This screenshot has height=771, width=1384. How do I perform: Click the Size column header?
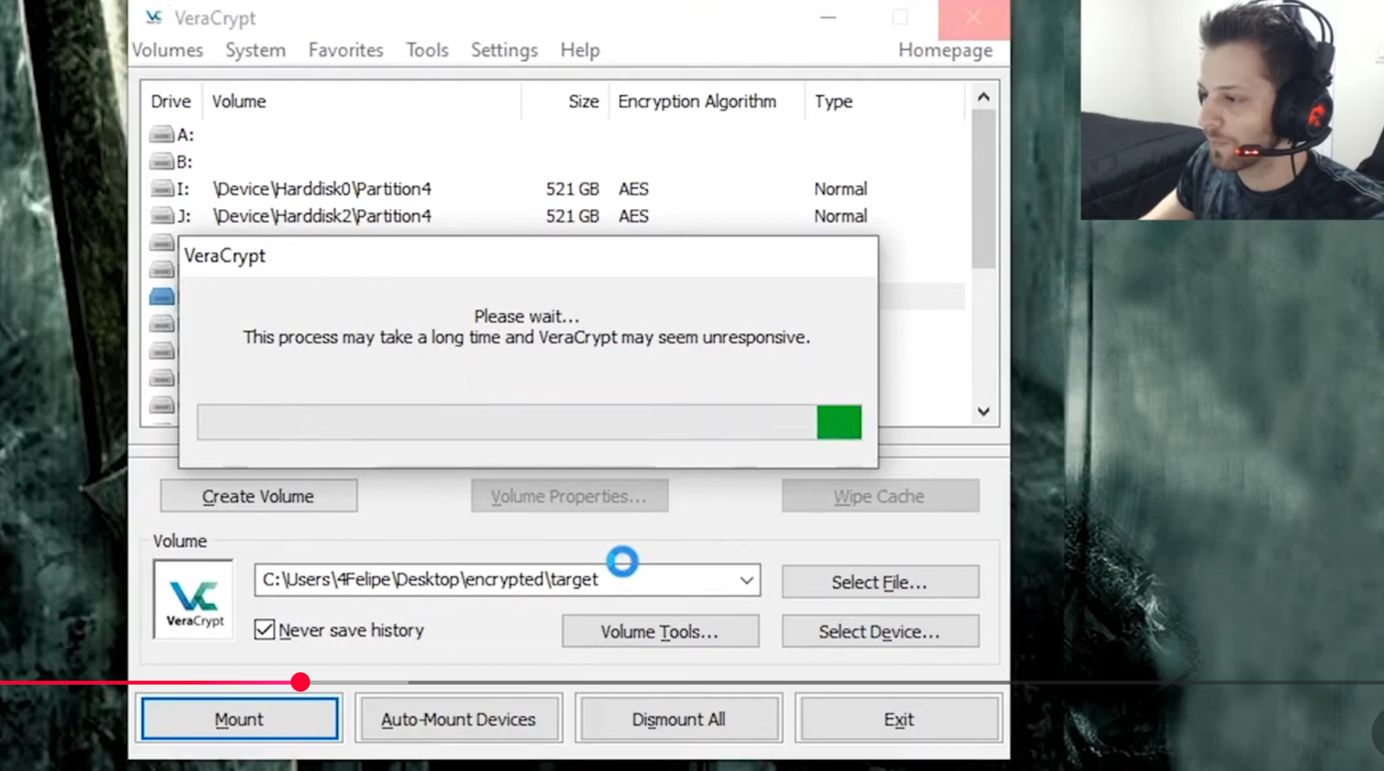pyautogui.click(x=583, y=102)
